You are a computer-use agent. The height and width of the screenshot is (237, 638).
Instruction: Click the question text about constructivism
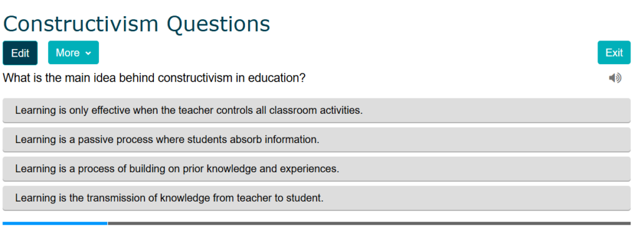154,78
